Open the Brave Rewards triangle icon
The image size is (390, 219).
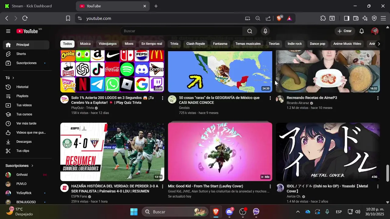click(x=289, y=18)
